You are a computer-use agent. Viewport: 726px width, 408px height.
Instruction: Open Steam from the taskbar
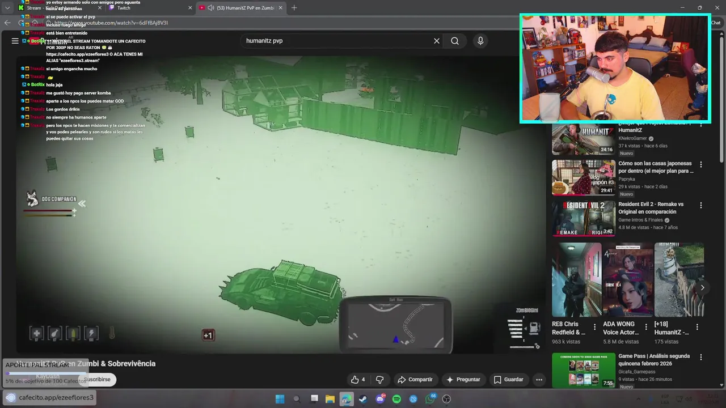363,399
